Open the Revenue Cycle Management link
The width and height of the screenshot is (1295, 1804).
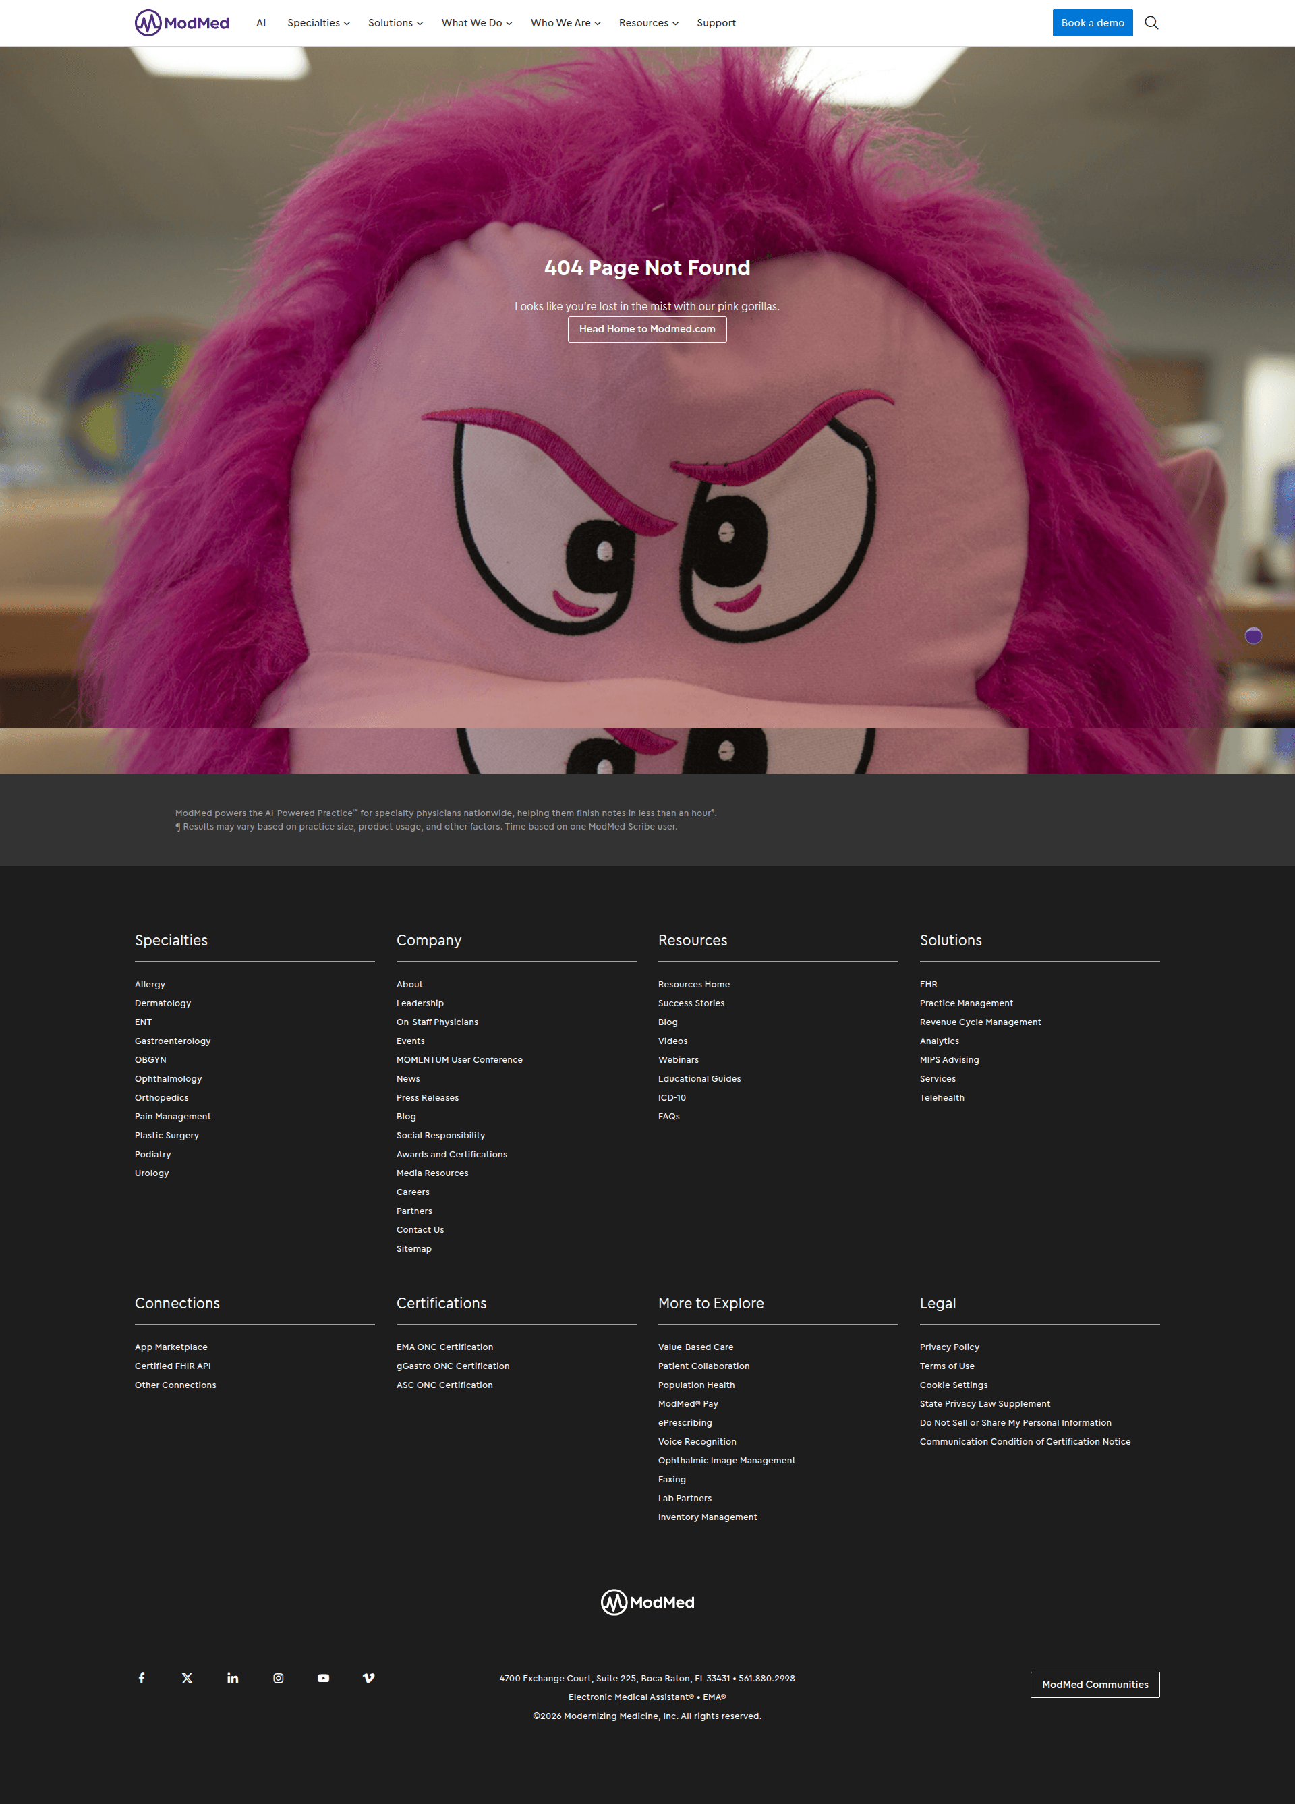pyautogui.click(x=980, y=1022)
